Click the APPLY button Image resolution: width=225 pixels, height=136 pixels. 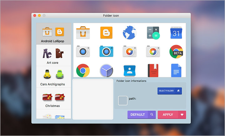(172, 115)
